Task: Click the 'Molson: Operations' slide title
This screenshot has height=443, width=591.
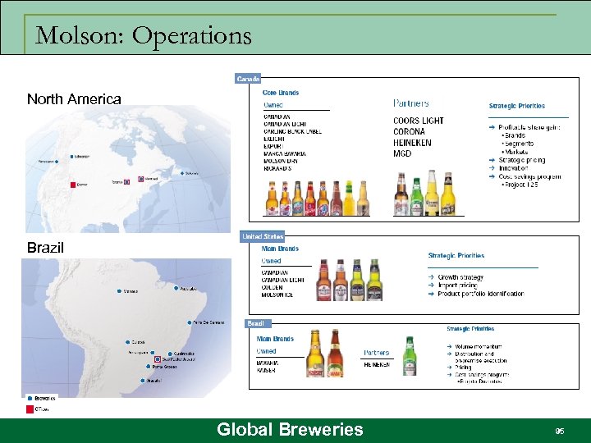Action: (x=143, y=36)
